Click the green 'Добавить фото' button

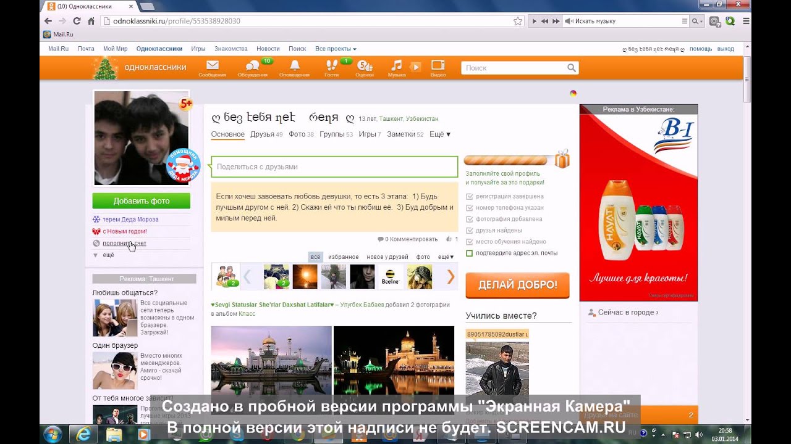coord(142,201)
